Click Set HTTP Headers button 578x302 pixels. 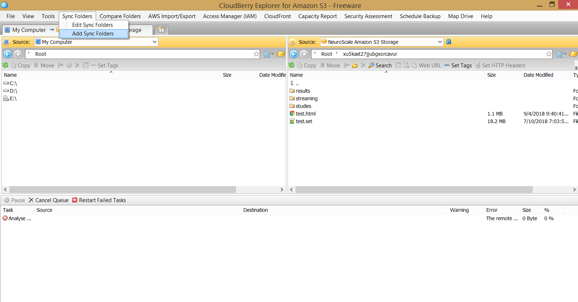point(500,66)
